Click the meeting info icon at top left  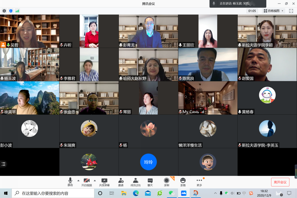coord(4,11)
